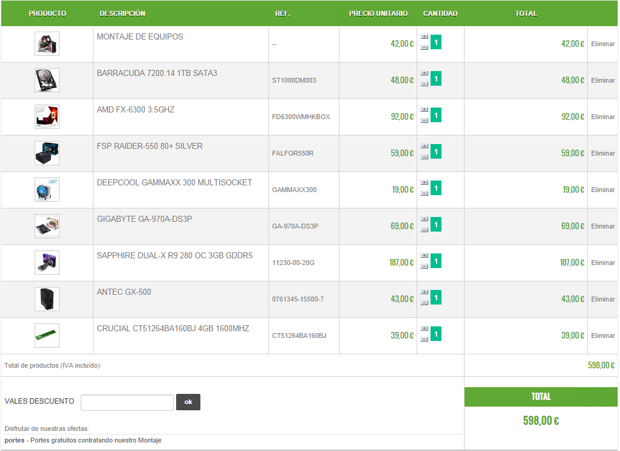The width and height of the screenshot is (620, 451).
Task: Open FSP Raider power supply thumbnail
Action: [47, 153]
